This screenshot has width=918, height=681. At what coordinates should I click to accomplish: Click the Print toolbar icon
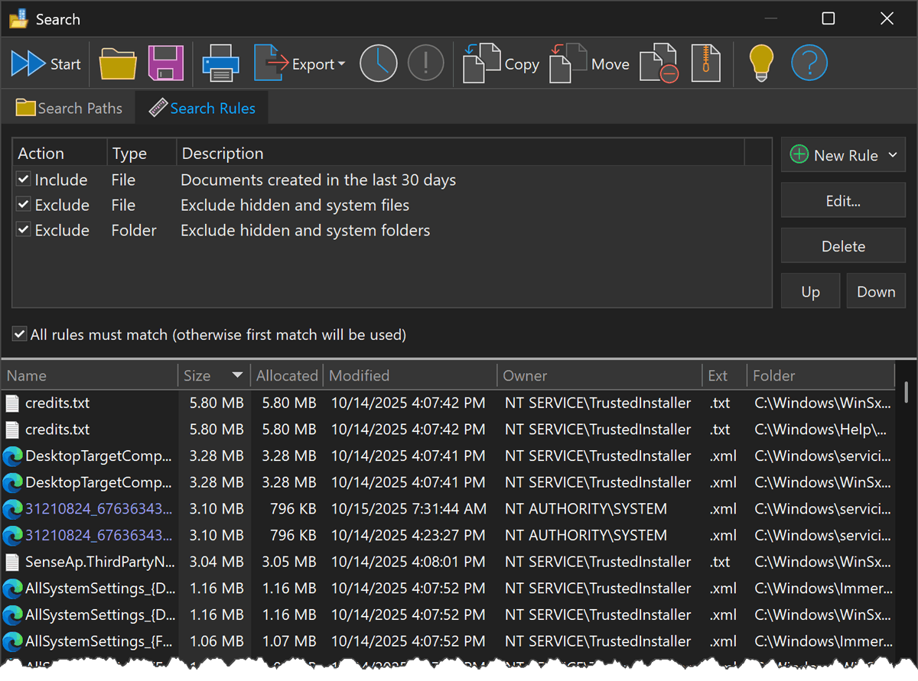click(221, 63)
